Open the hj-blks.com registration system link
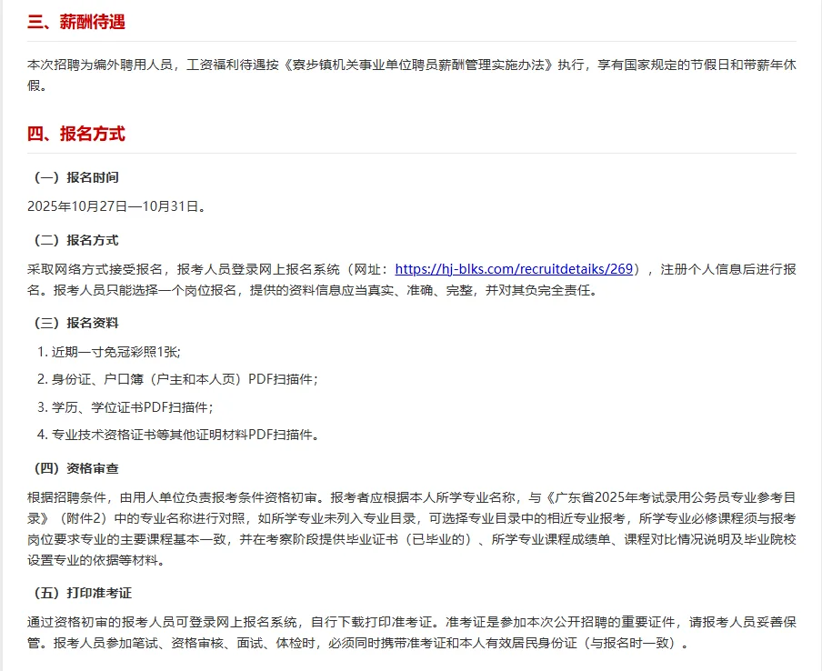 click(x=514, y=269)
